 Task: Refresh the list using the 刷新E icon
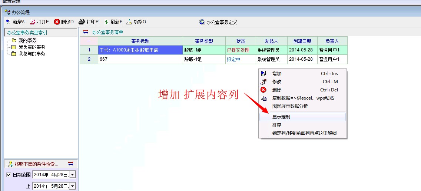click(x=106, y=22)
